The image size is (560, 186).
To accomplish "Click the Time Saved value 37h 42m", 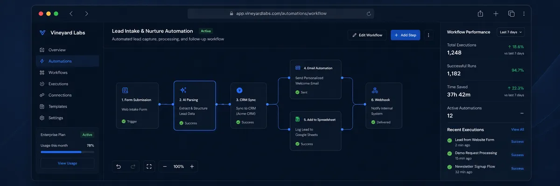I will point(459,95).
